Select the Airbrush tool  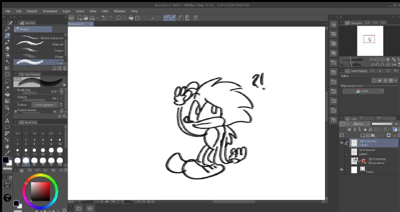tap(7, 55)
